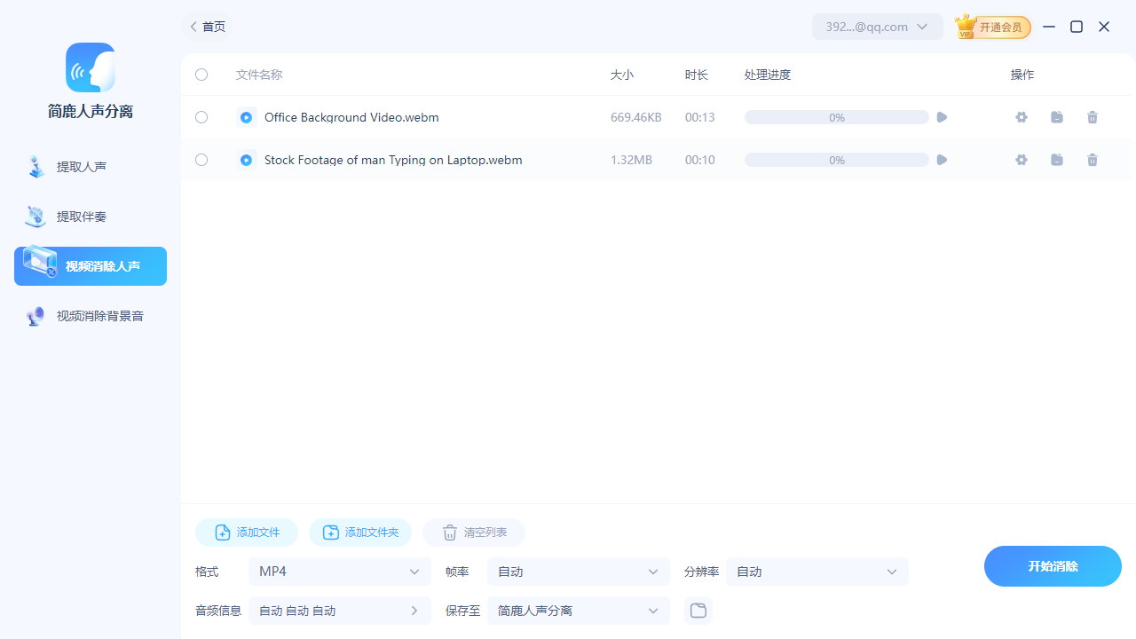
Task: Tick the checkbox for Stock Footage file
Action: [x=201, y=160]
